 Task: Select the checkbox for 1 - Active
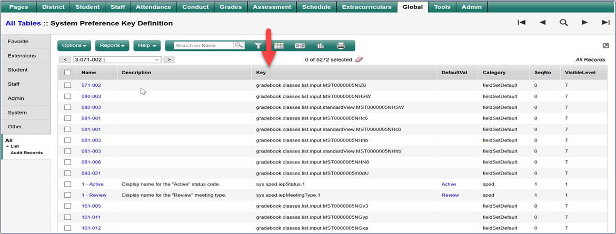click(x=67, y=184)
